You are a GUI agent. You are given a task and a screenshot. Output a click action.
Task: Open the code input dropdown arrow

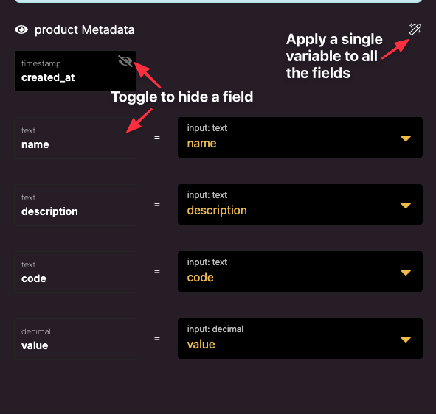[x=406, y=273]
